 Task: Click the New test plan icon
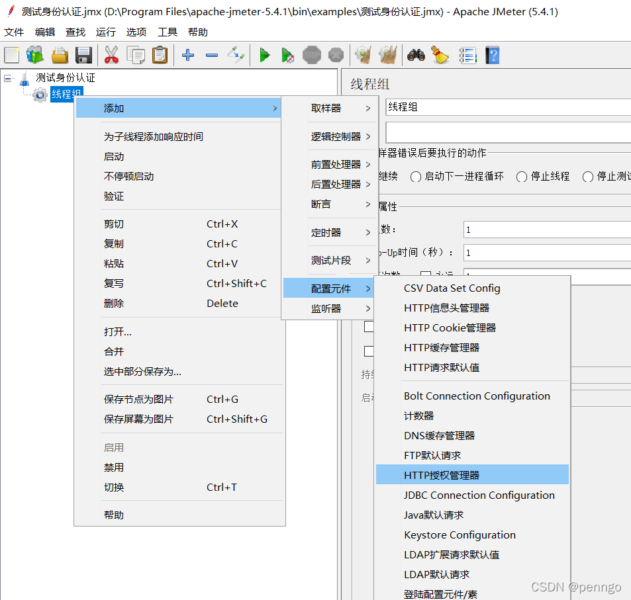(x=12, y=55)
